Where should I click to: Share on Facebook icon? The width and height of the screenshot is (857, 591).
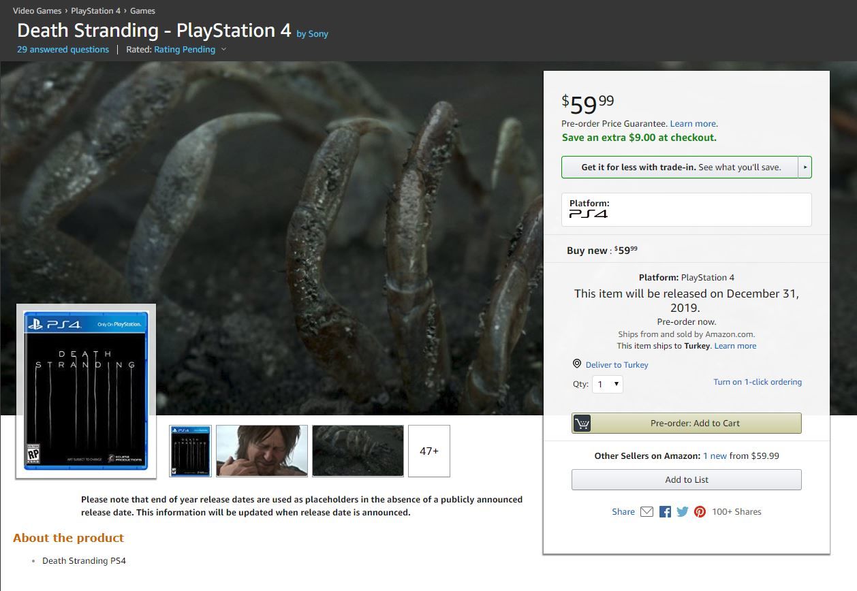point(665,512)
